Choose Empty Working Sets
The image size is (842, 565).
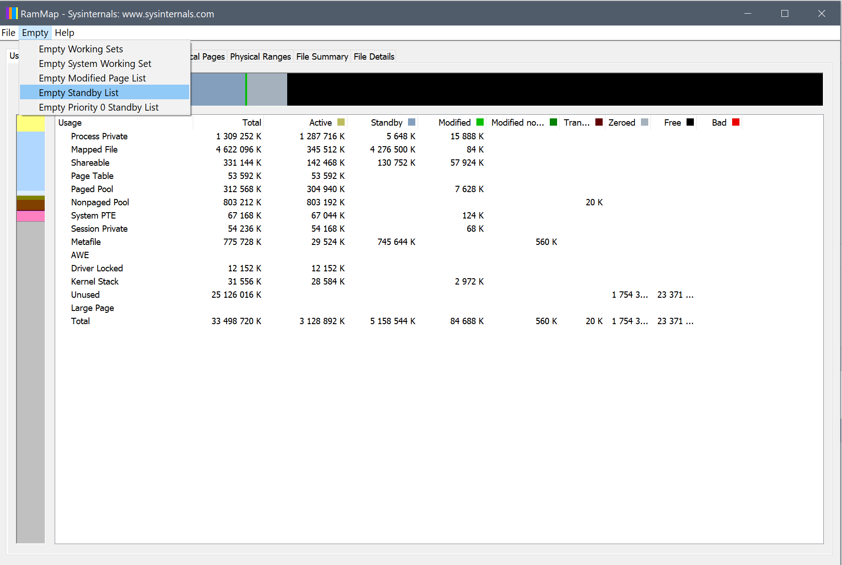pos(105,49)
